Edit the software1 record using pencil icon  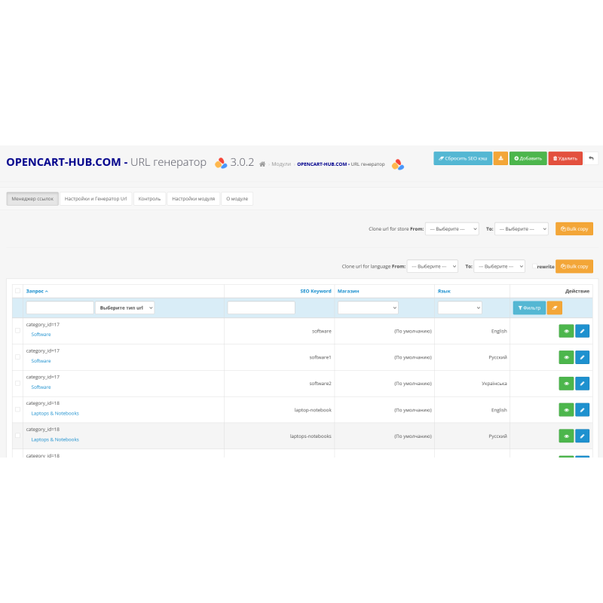[x=582, y=357]
